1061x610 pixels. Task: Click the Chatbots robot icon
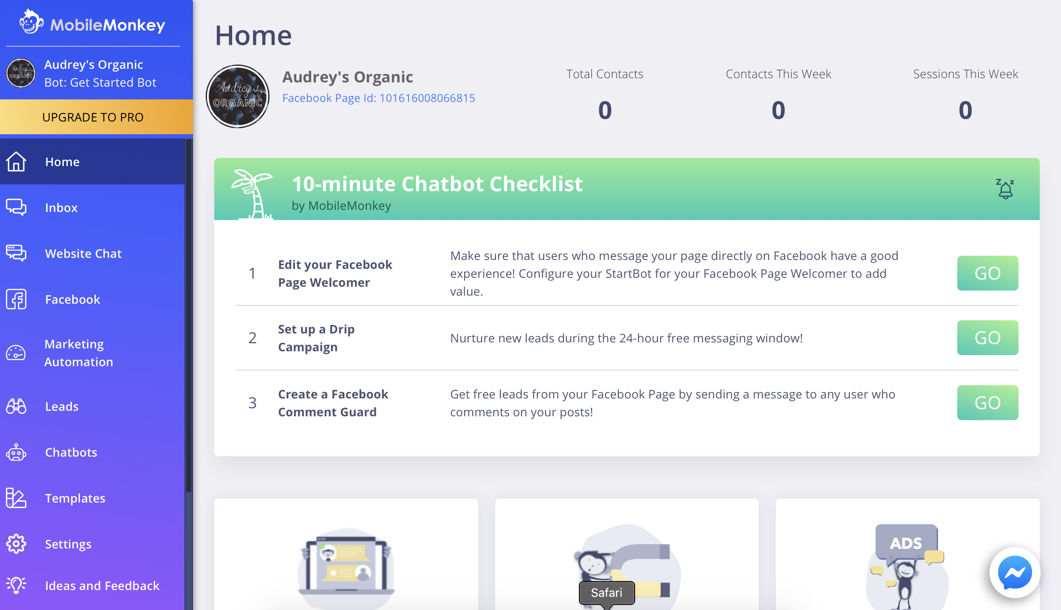[x=16, y=452]
